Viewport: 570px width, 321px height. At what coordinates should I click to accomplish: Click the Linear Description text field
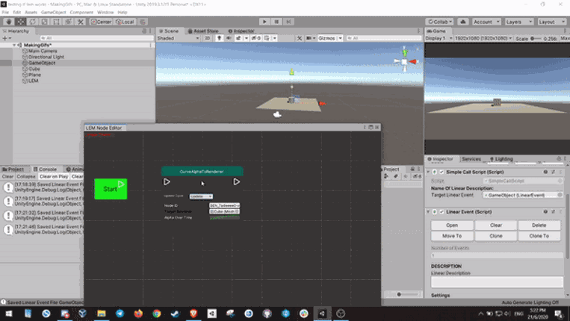(x=497, y=282)
